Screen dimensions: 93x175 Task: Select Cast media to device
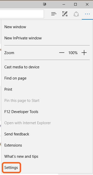pos(22,67)
